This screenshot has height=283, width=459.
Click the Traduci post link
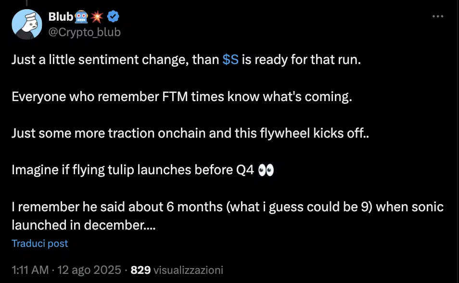39,244
